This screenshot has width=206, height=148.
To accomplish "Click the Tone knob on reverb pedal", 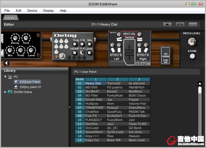I will tap(26, 38).
